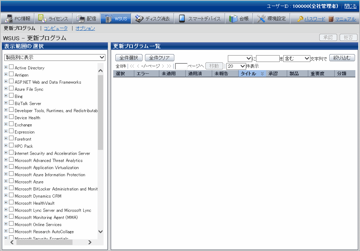
Task: Click the 絞り込む filter button
Action: pos(342,58)
